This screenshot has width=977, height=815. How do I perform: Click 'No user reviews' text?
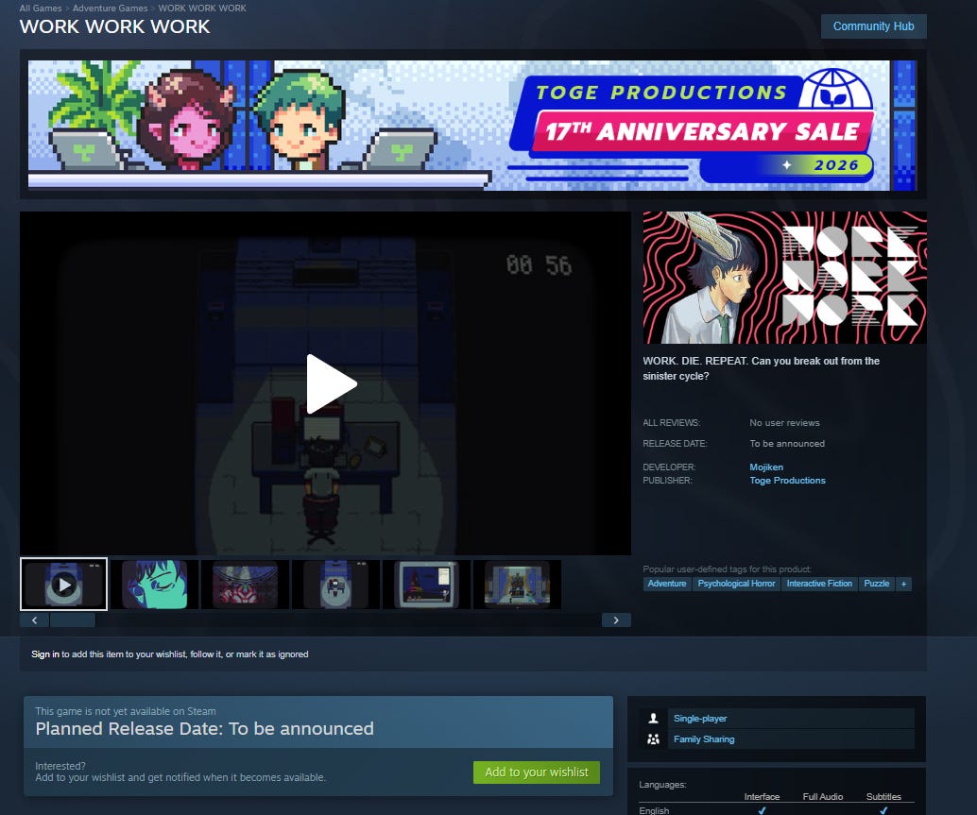tap(784, 423)
